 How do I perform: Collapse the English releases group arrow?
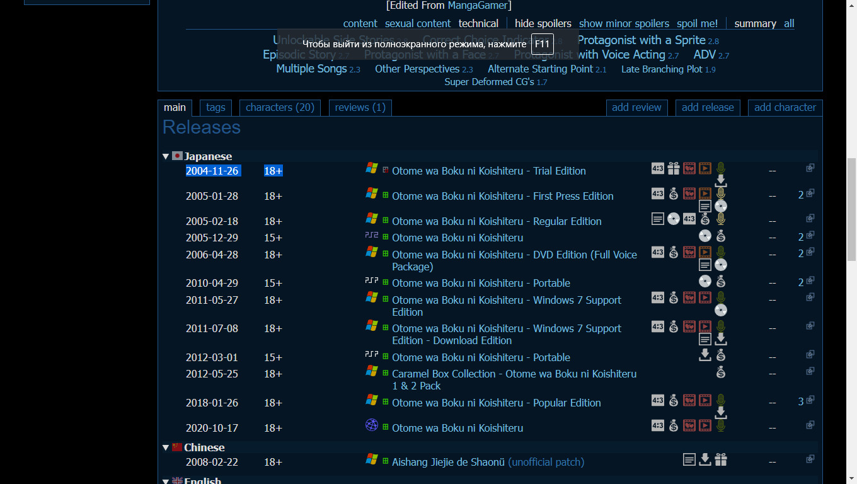point(166,481)
